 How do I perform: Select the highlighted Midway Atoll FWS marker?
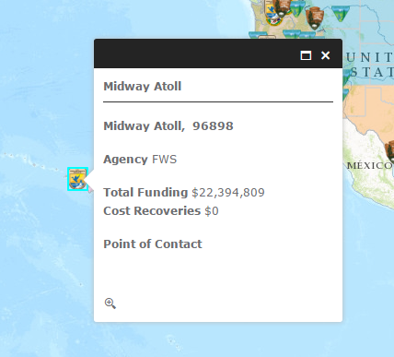[x=77, y=179]
